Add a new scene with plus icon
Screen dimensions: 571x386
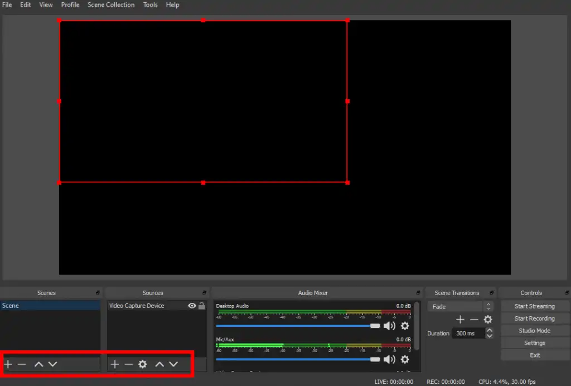[8, 364]
